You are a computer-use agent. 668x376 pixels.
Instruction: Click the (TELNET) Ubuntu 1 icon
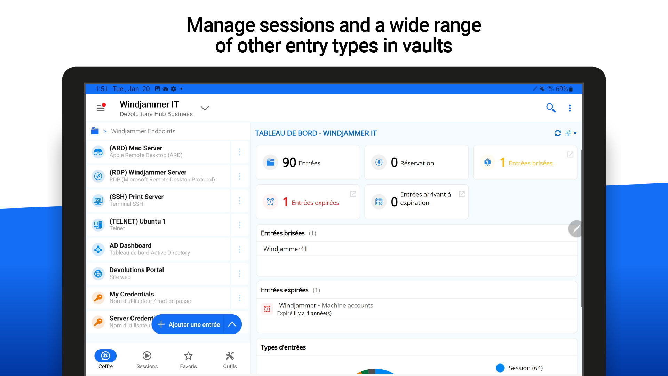pos(98,225)
